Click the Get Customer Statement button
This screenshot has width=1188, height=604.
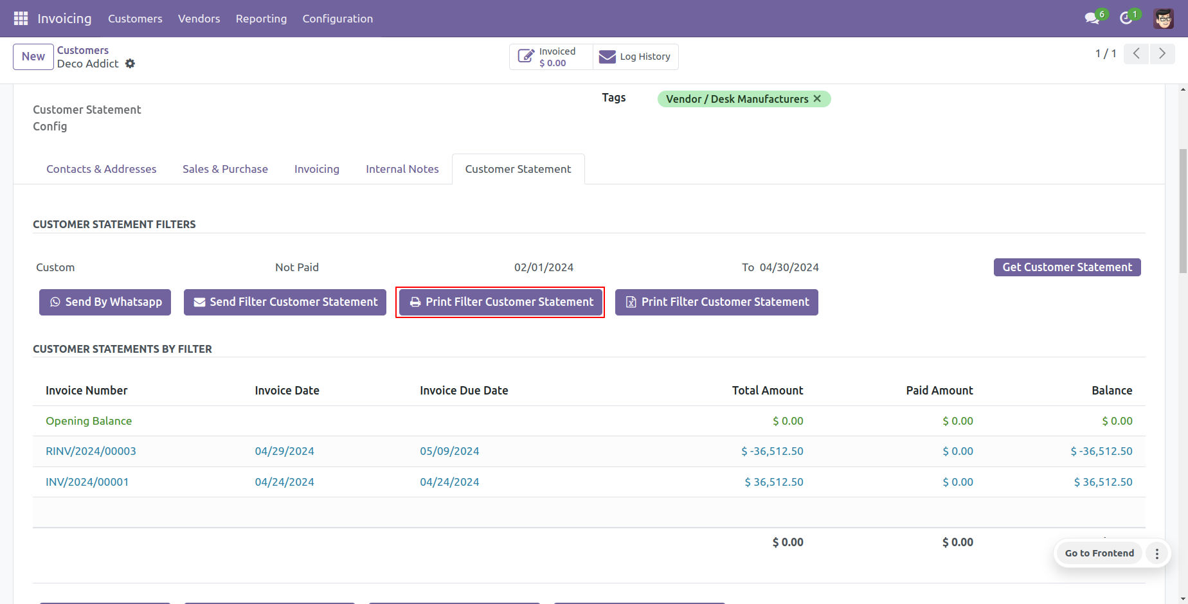(x=1067, y=267)
